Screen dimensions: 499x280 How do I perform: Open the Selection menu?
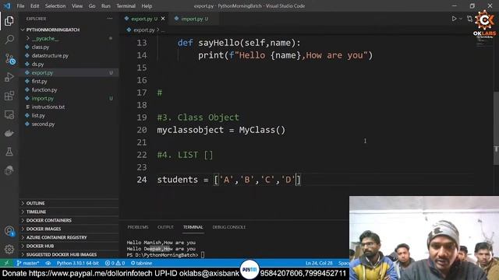(x=55, y=6)
